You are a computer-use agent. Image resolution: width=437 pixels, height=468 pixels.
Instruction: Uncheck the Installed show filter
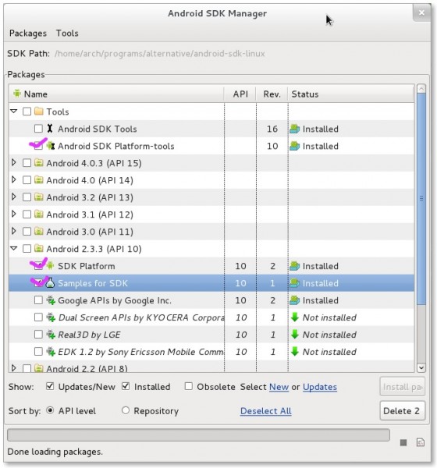126,386
